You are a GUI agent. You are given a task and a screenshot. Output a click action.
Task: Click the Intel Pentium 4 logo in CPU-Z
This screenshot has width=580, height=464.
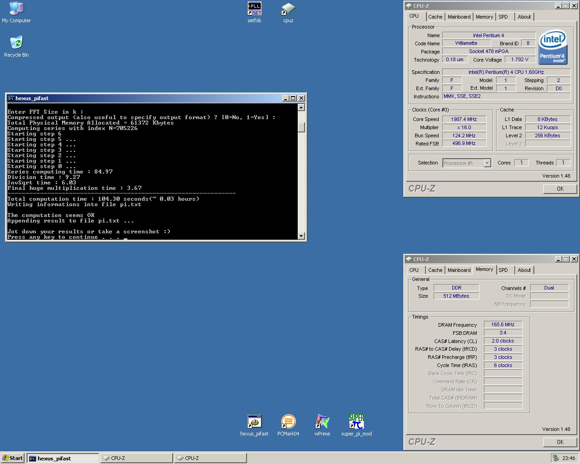553,47
